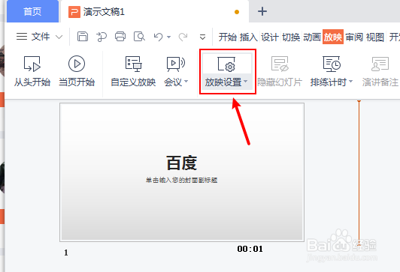Screen dimensions: 400x272
Task: Click the export-to-PDF icon in the quick toolbar
Action: tap(102, 37)
